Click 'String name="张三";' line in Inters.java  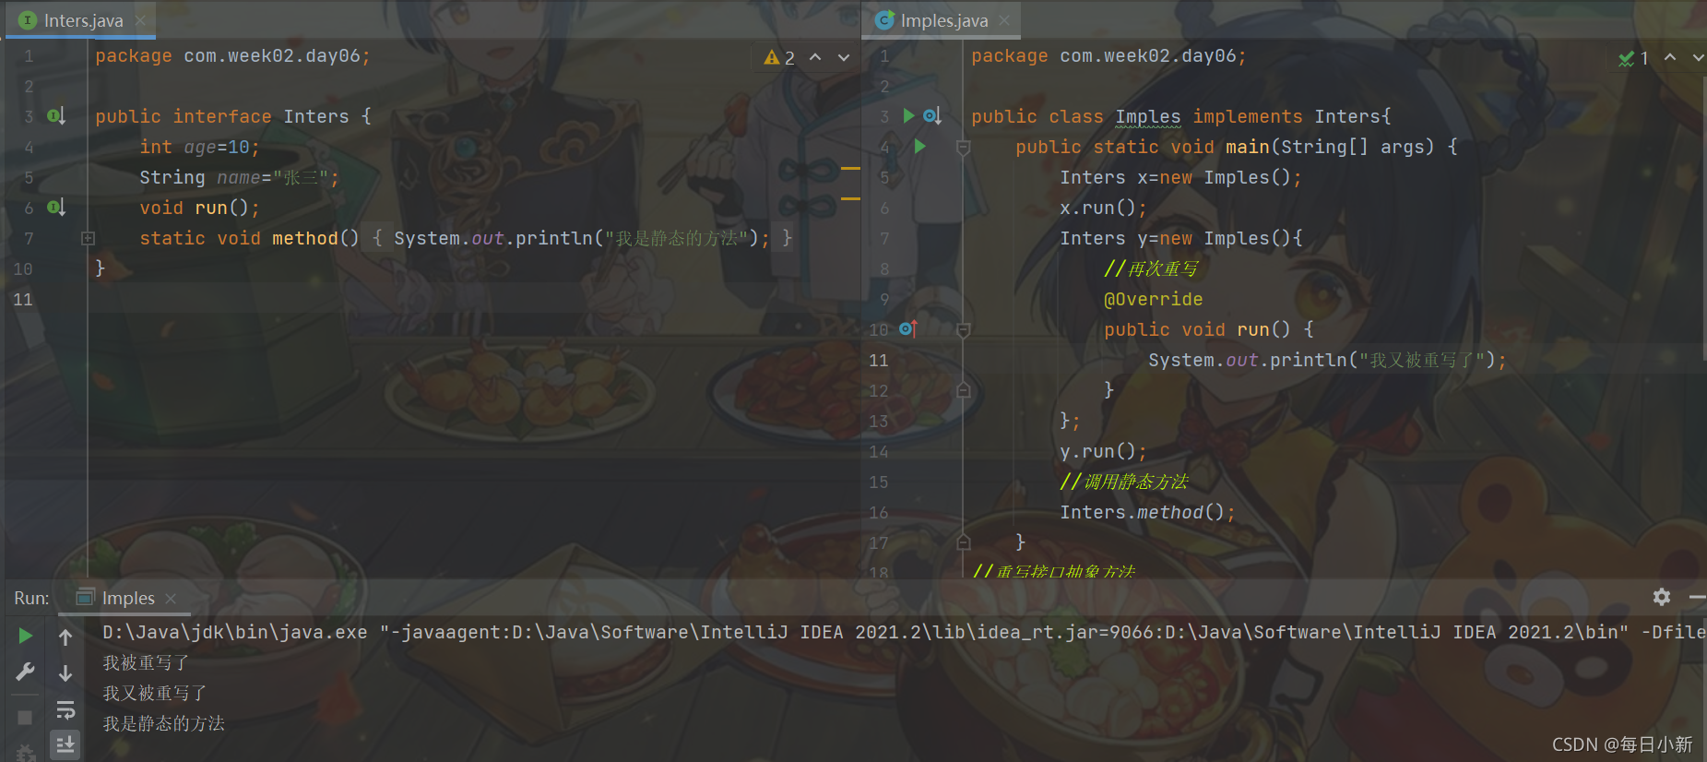(239, 177)
